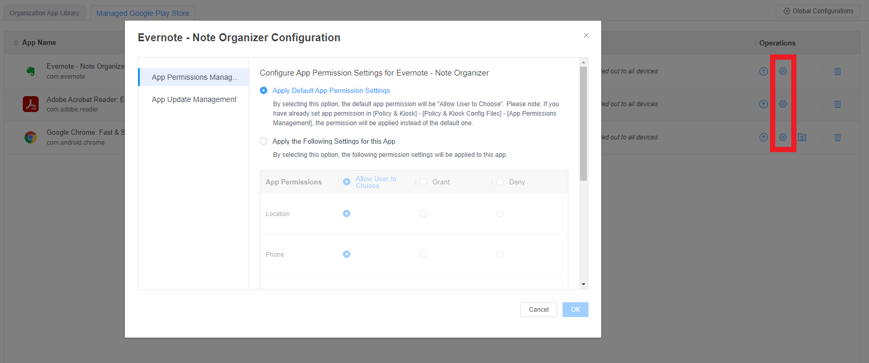Viewport: 869px width, 363px height.
Task: Switch to App Update Management section
Action: [x=194, y=99]
